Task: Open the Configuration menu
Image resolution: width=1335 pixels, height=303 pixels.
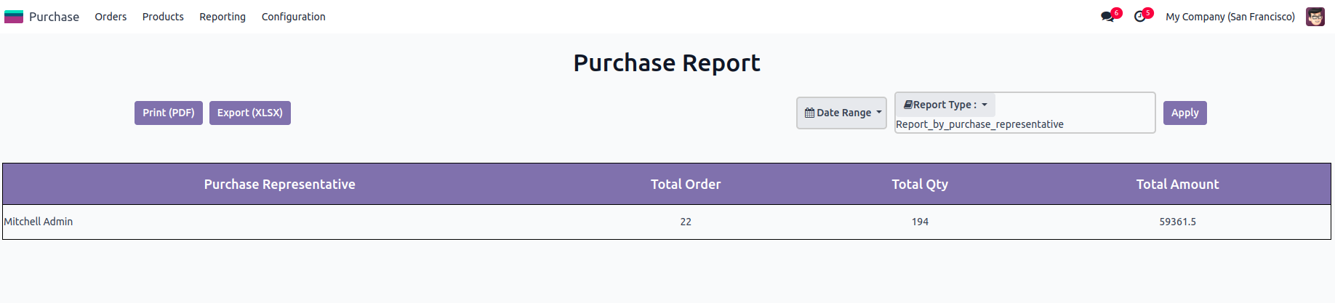Action: [x=293, y=17]
